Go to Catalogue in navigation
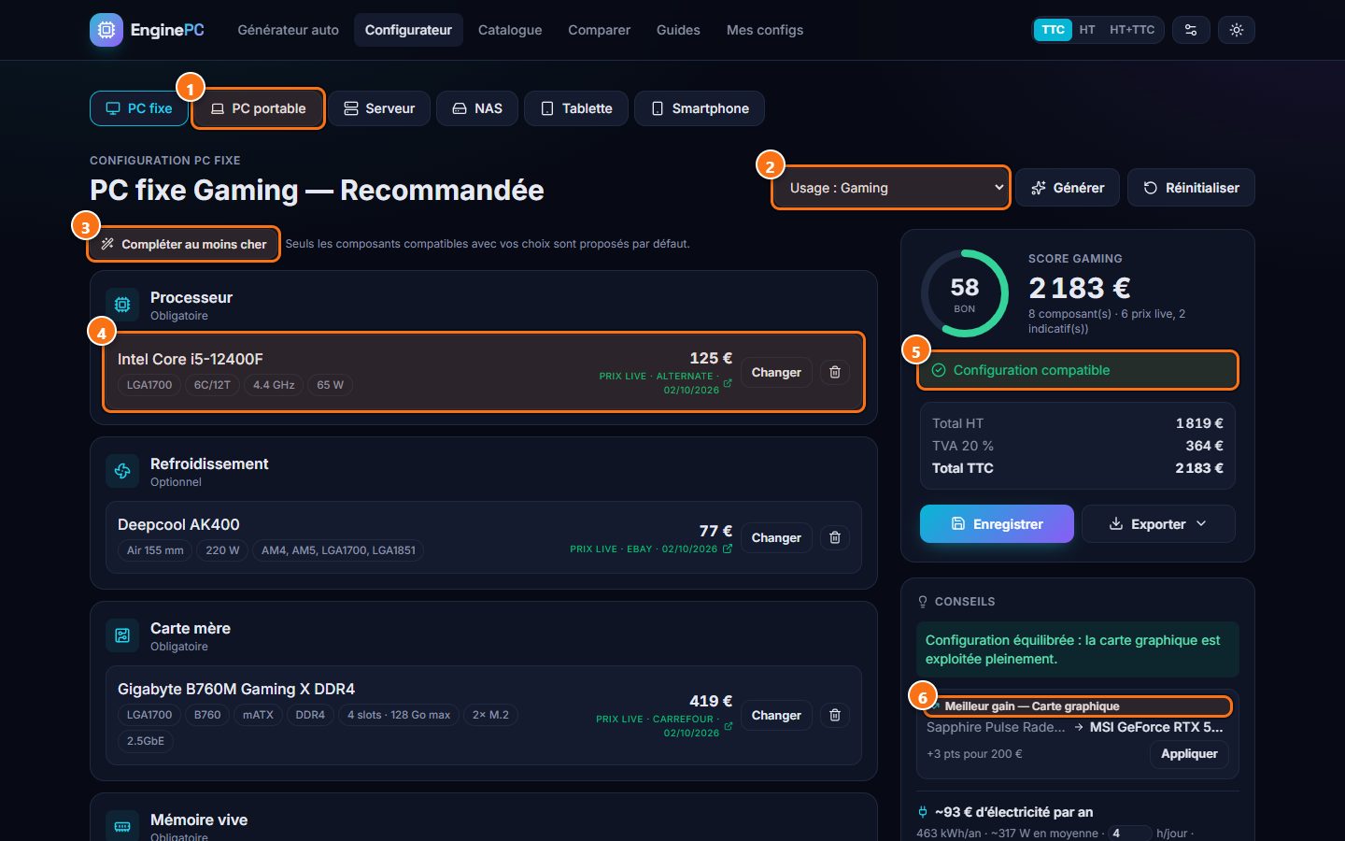1345x841 pixels. click(510, 30)
